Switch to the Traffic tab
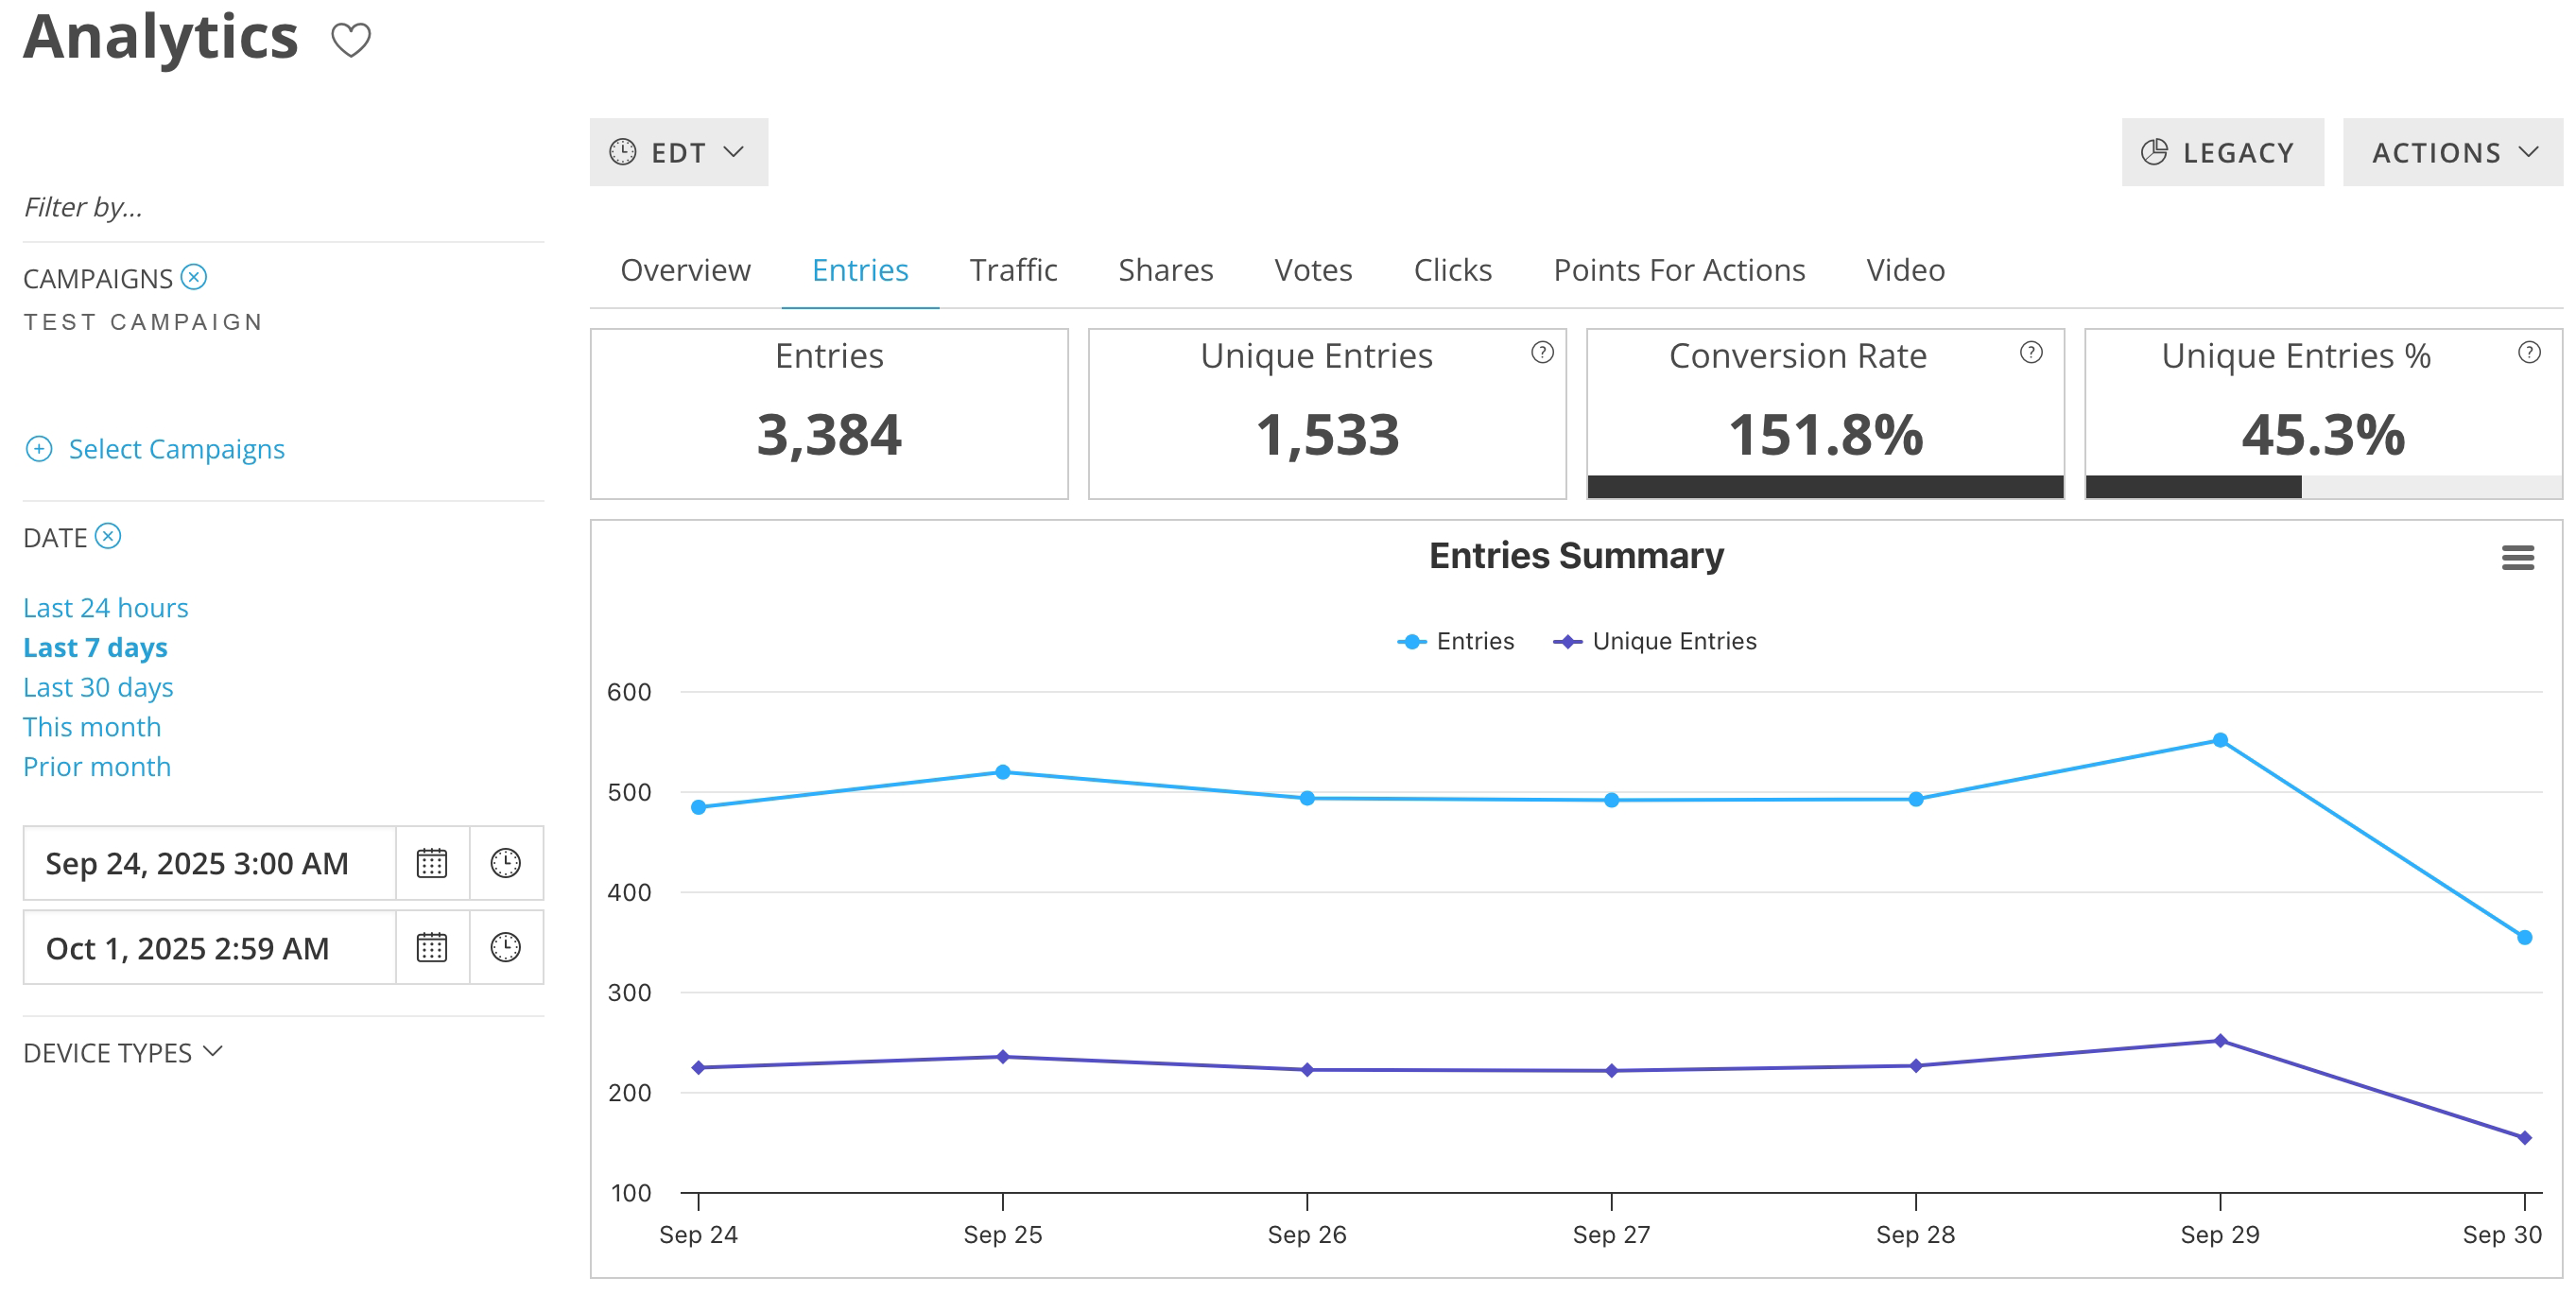Image resolution: width=2576 pixels, height=1295 pixels. [x=1012, y=269]
